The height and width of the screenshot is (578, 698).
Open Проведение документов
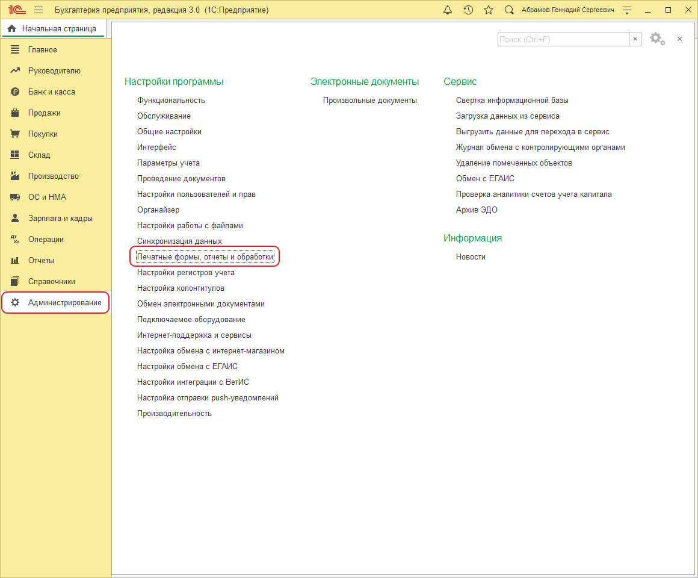(x=181, y=179)
